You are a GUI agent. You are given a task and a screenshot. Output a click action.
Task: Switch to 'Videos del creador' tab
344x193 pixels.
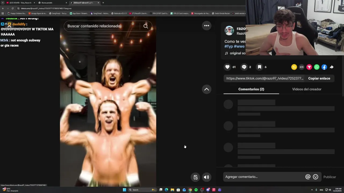pyautogui.click(x=307, y=89)
